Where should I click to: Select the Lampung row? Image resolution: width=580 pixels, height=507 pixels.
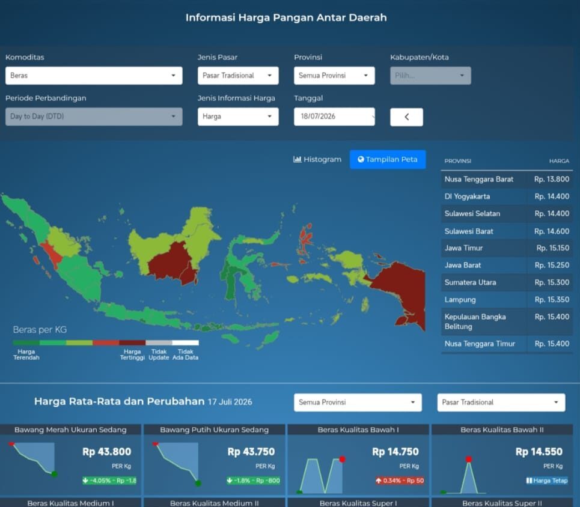click(x=507, y=300)
